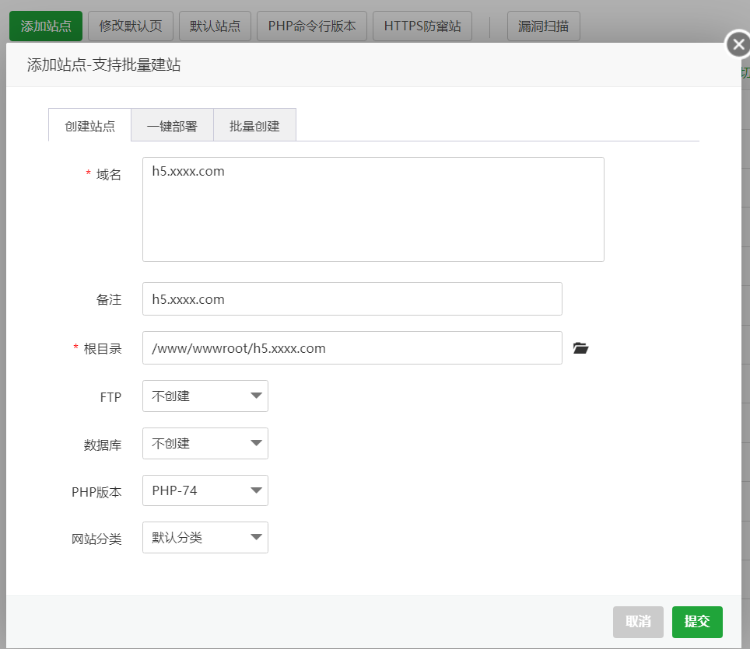This screenshot has height=649, width=750.
Task: Click into the 备注 remark input field
Action: 352,299
